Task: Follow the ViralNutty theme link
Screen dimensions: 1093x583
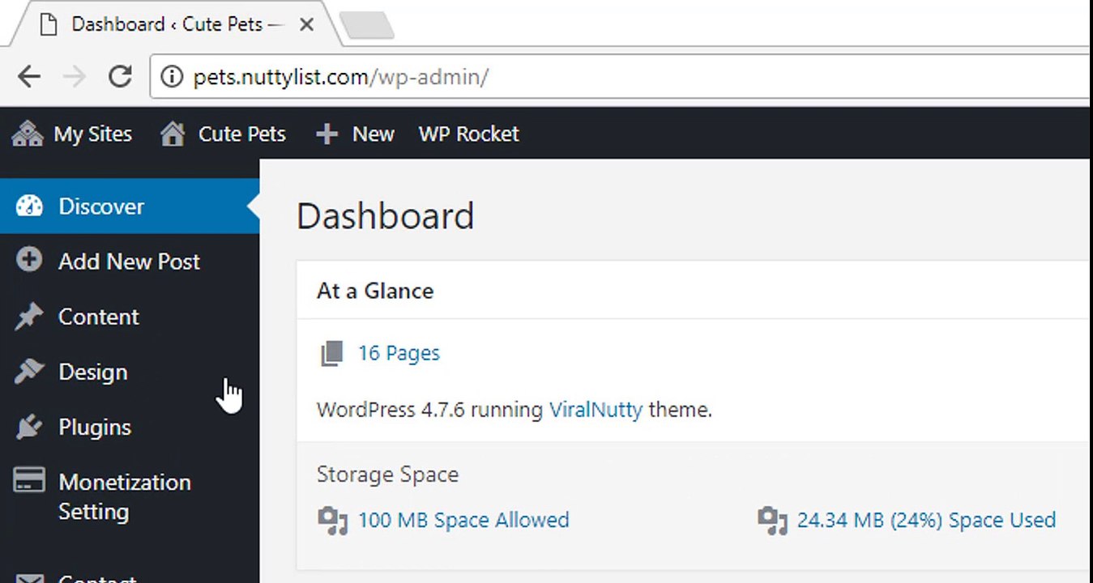Action: (x=596, y=410)
